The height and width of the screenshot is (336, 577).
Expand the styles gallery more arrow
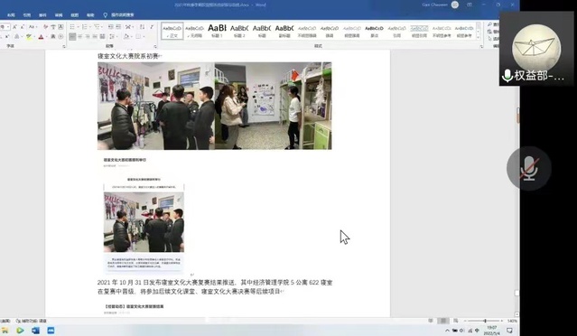pyautogui.click(x=479, y=38)
